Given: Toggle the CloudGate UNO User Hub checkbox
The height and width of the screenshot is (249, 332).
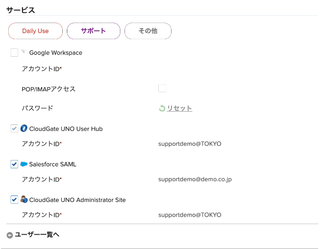Looking at the screenshot, I should 14,129.
